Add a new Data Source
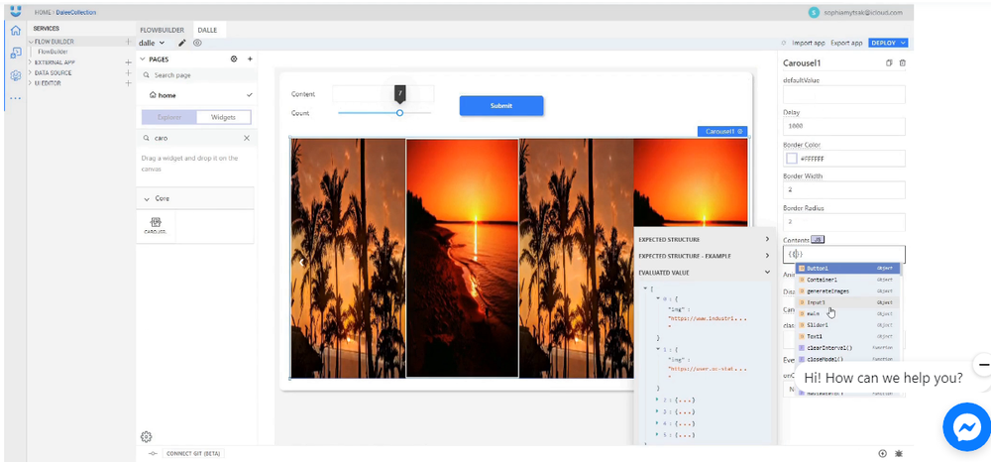Screen dimensions: 991x462 point(128,72)
